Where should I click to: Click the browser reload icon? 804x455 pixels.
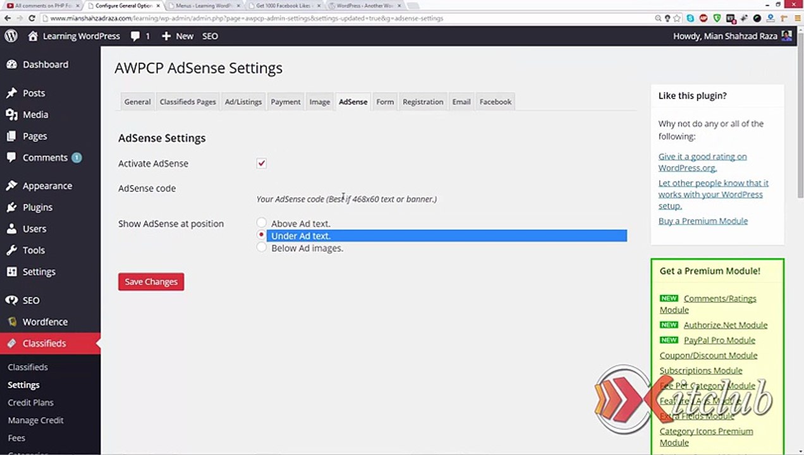[32, 18]
